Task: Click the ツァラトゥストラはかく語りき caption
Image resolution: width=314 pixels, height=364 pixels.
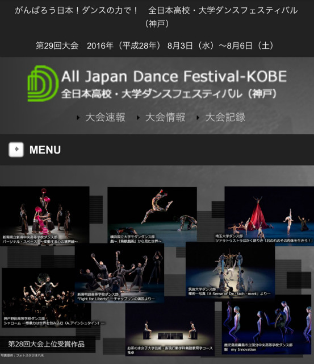Action: [264, 241]
